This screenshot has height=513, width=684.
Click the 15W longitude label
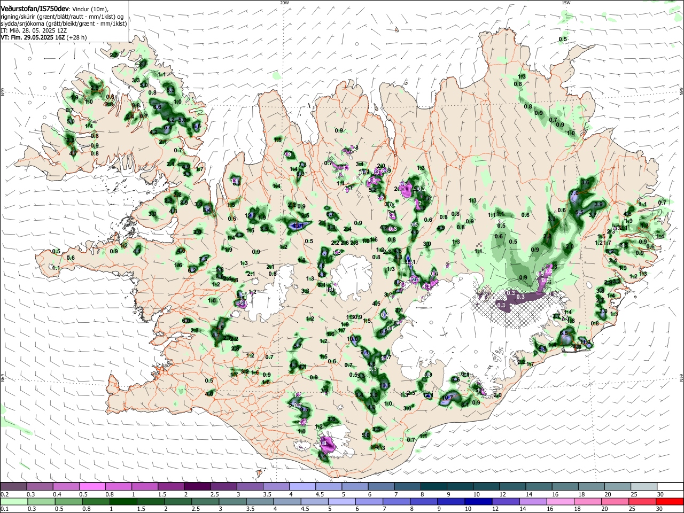565,2
